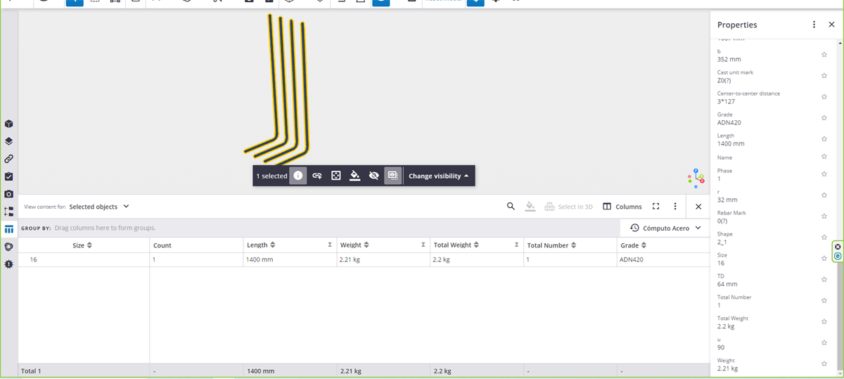Open the sidebar icon below the data table
This screenshot has width=844, height=379.
coord(8,247)
